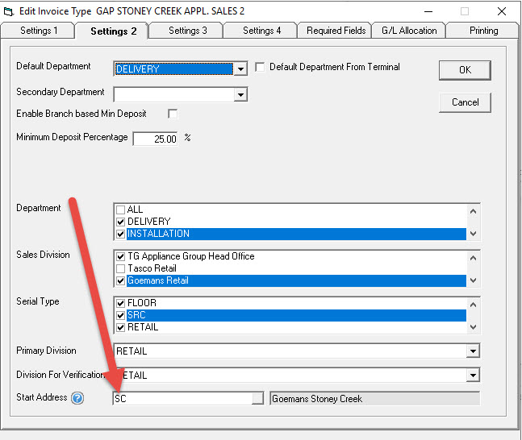Expand Secondary Department dropdown
This screenshot has width=522, height=440.
240,94
